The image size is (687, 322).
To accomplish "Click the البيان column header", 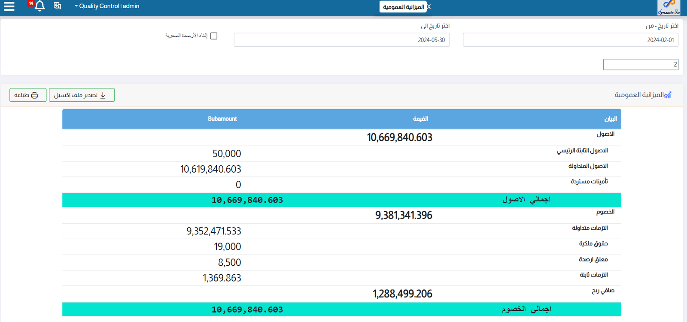I will click(x=610, y=119).
